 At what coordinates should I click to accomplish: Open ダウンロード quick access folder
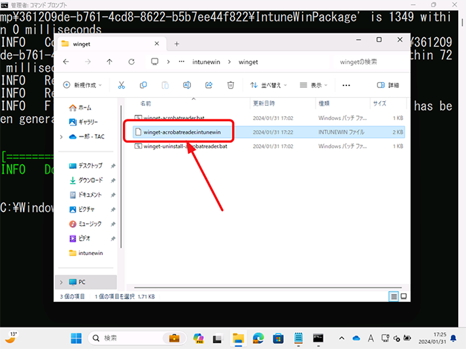(x=86, y=180)
